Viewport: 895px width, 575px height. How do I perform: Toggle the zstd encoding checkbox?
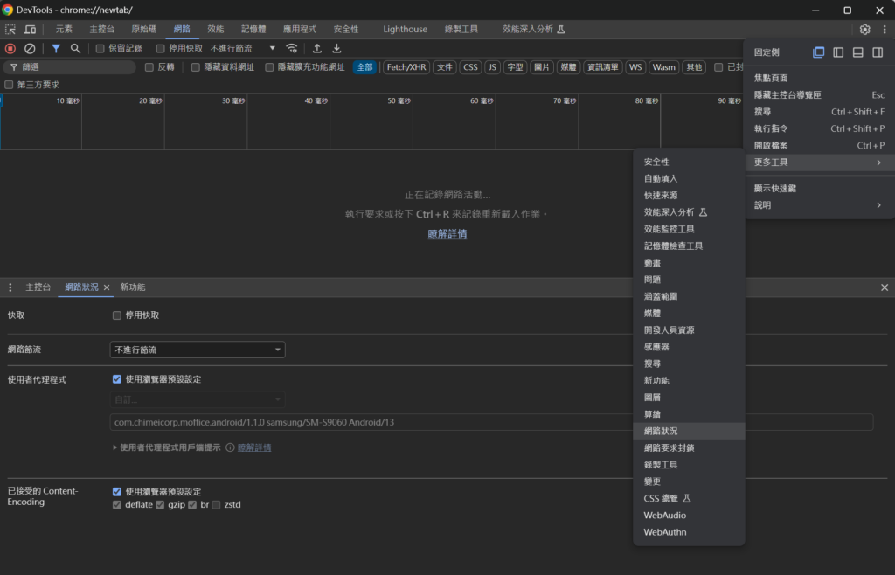click(x=216, y=505)
